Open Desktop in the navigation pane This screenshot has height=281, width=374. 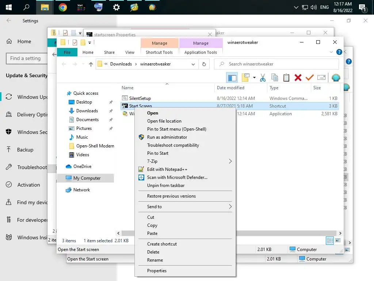pos(84,102)
